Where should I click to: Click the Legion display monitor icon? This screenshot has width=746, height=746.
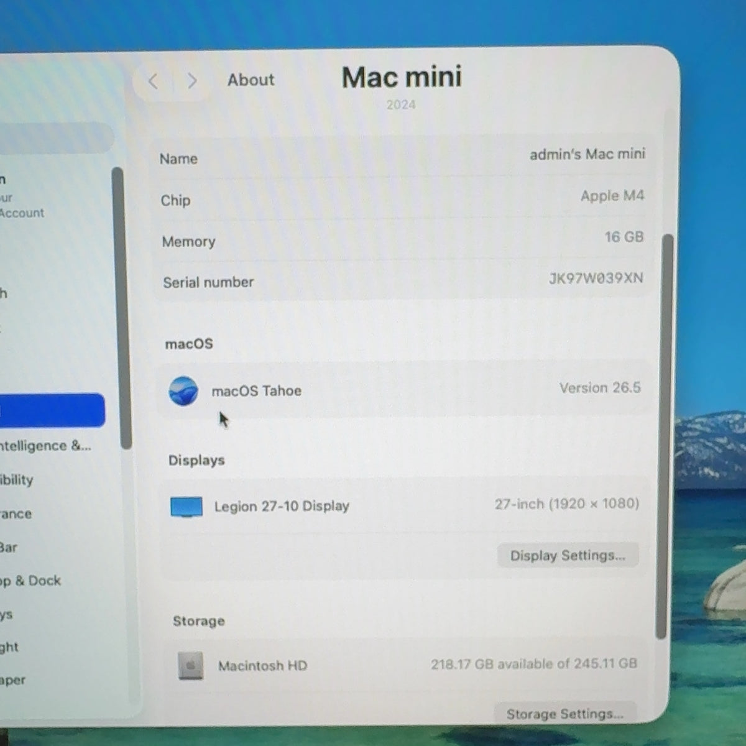[x=186, y=507]
